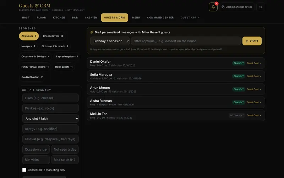The width and height of the screenshot is (284, 178).
Task: Click the Guests & CRM page title
Action: (x=34, y=6)
